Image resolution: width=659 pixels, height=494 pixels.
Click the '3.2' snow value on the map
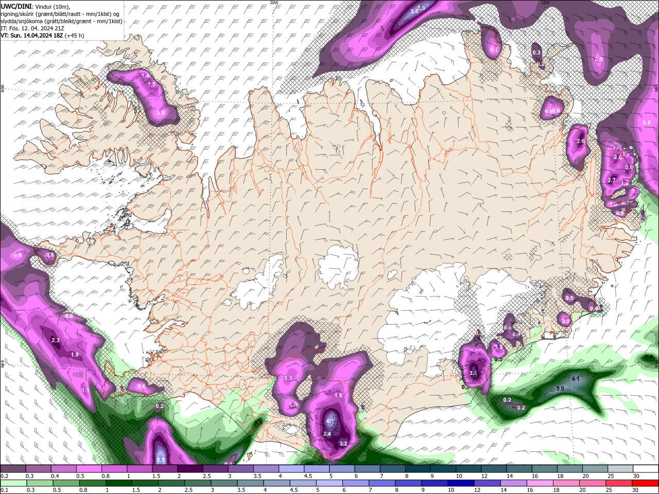click(x=344, y=444)
